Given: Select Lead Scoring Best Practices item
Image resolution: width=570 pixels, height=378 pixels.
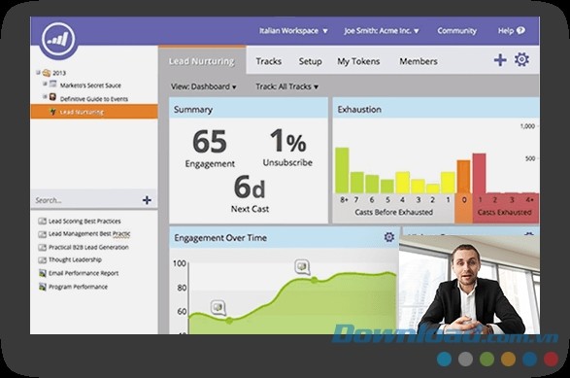Looking at the screenshot, I should point(80,222).
